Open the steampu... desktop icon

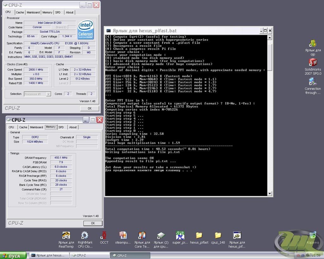click(x=123, y=236)
